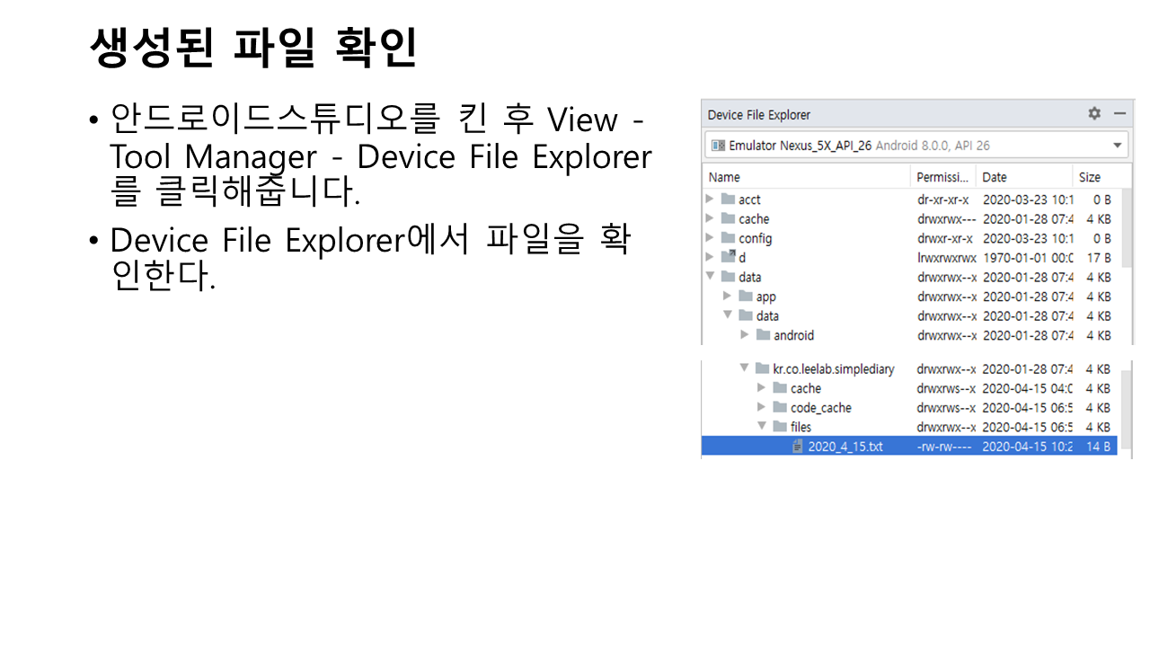Viewport: 1150px width, 647px height.
Task: Expand the app folder arrow
Action: coord(728,297)
